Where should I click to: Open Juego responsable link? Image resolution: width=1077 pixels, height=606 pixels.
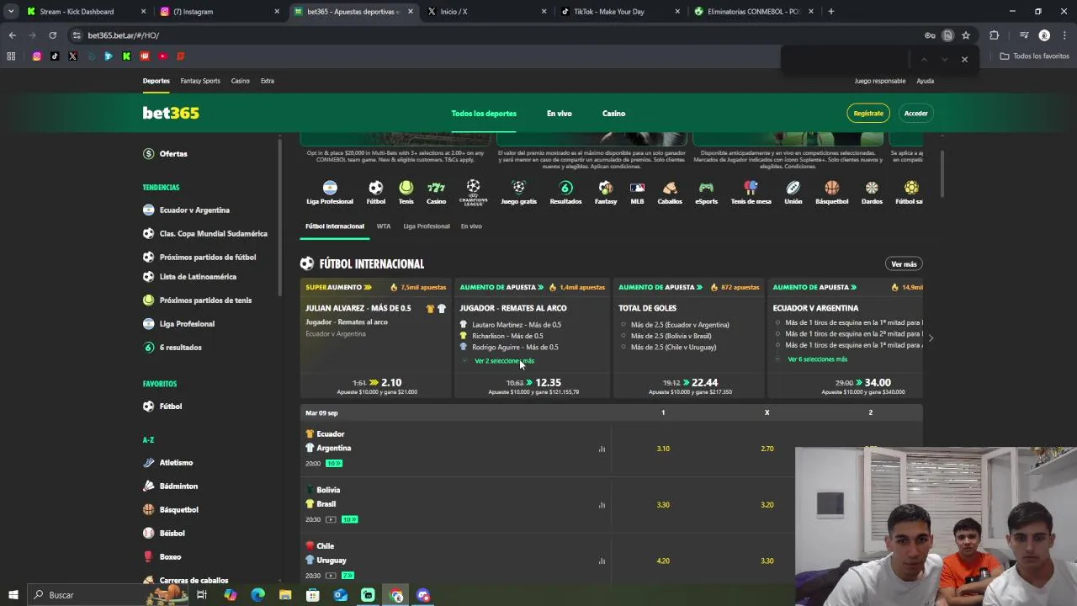click(x=880, y=81)
